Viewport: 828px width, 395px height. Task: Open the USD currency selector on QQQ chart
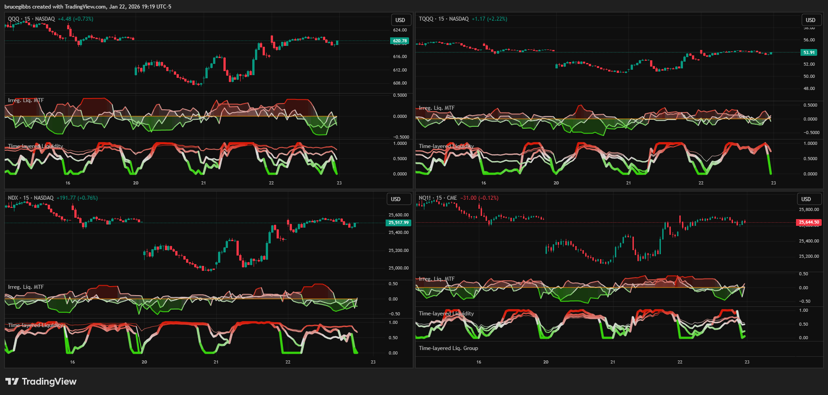point(400,20)
